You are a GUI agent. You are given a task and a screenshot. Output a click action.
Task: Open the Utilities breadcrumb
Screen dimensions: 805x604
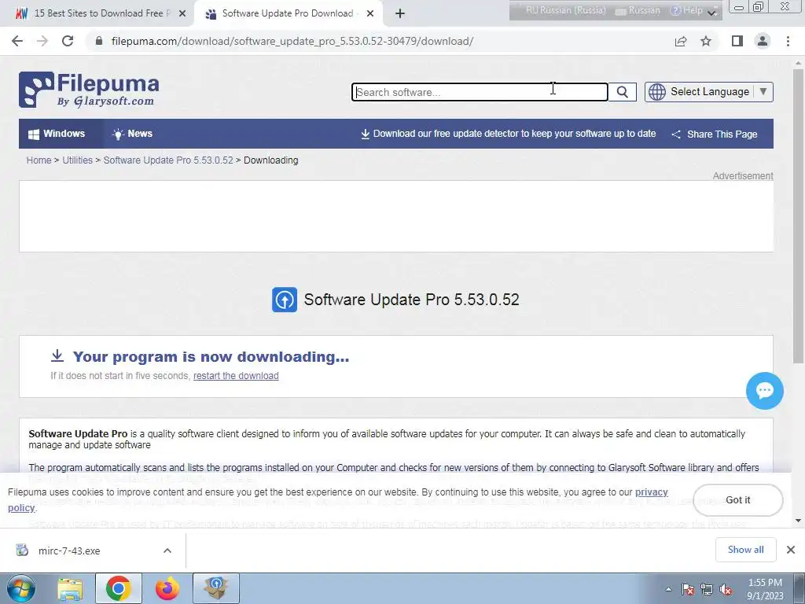78,160
